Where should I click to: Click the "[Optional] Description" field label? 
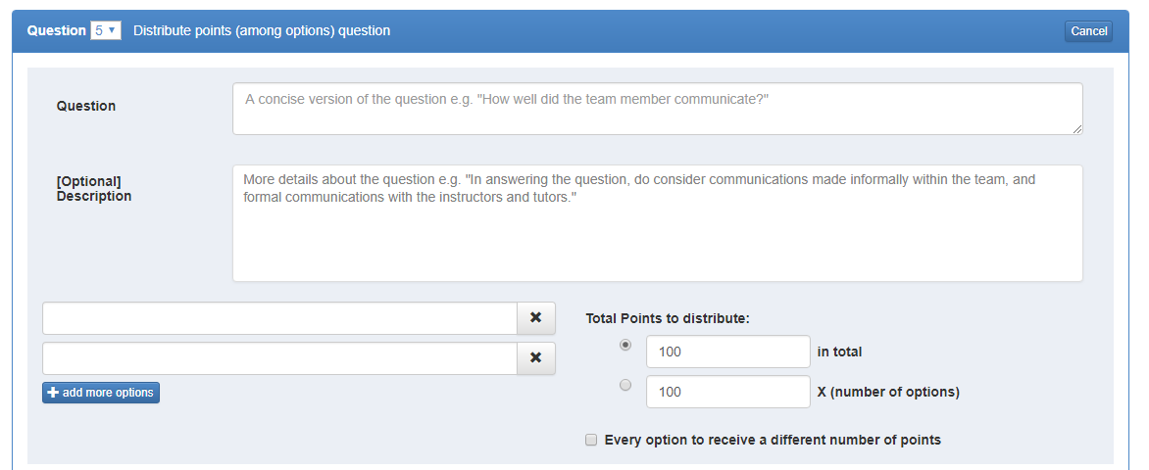(x=94, y=189)
